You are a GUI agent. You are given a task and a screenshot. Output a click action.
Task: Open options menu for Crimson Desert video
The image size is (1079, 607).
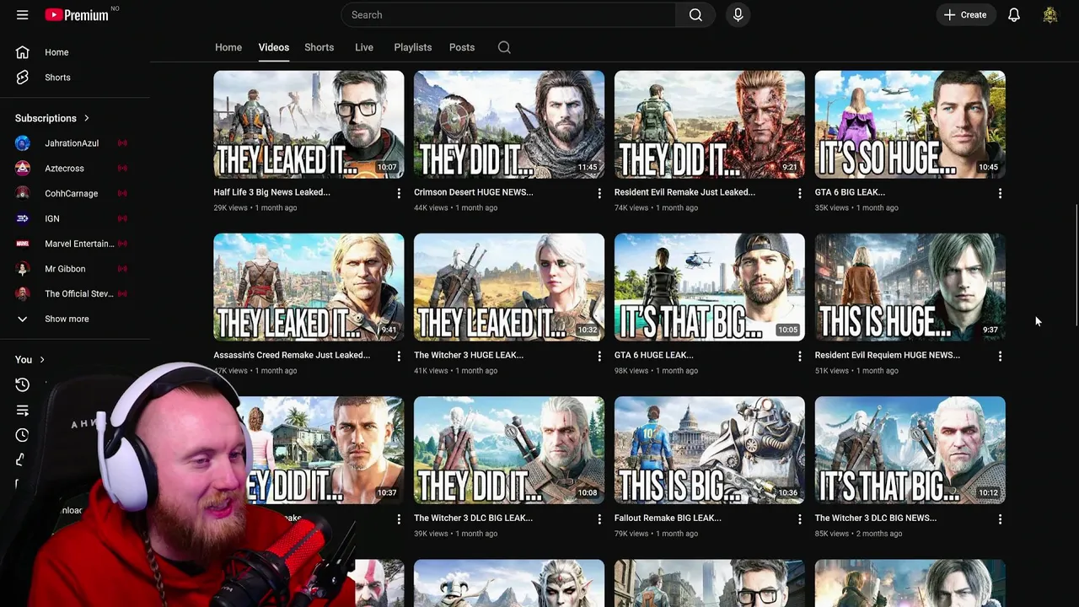599,193
